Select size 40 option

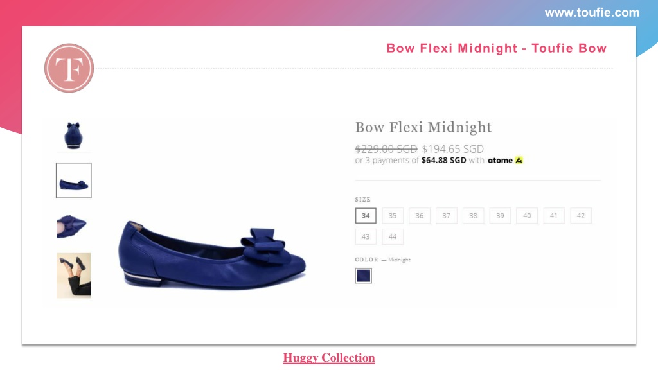527,216
